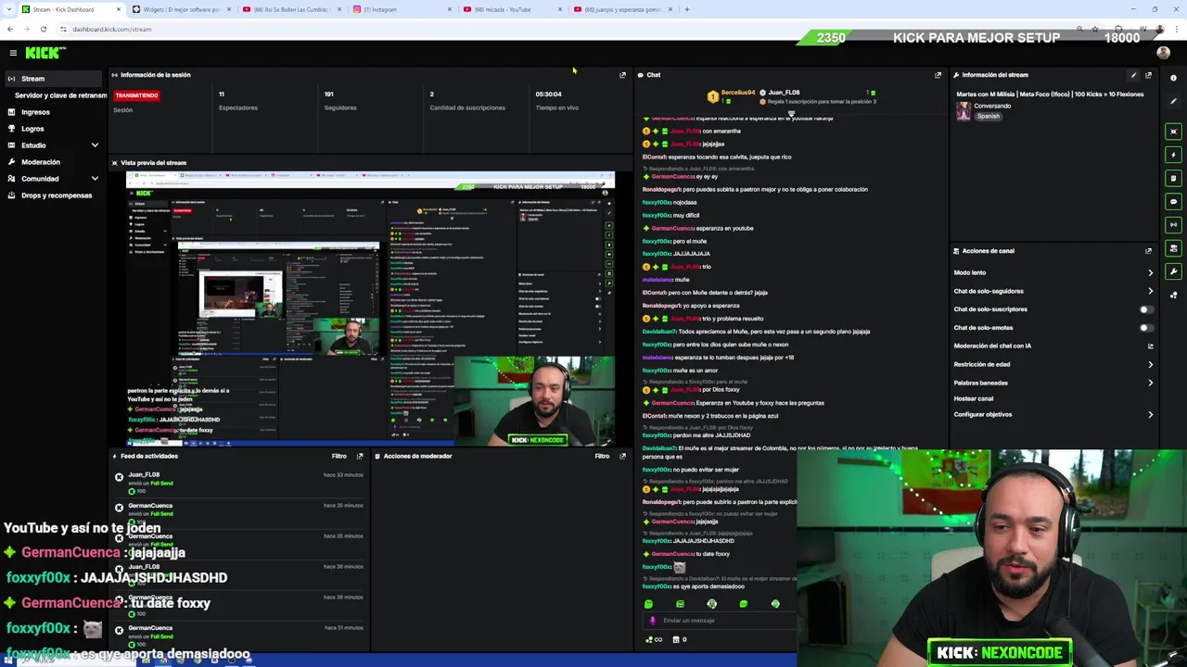Image resolution: width=1187 pixels, height=667 pixels.
Task: Open the profile avatar menu
Action: [1163, 53]
